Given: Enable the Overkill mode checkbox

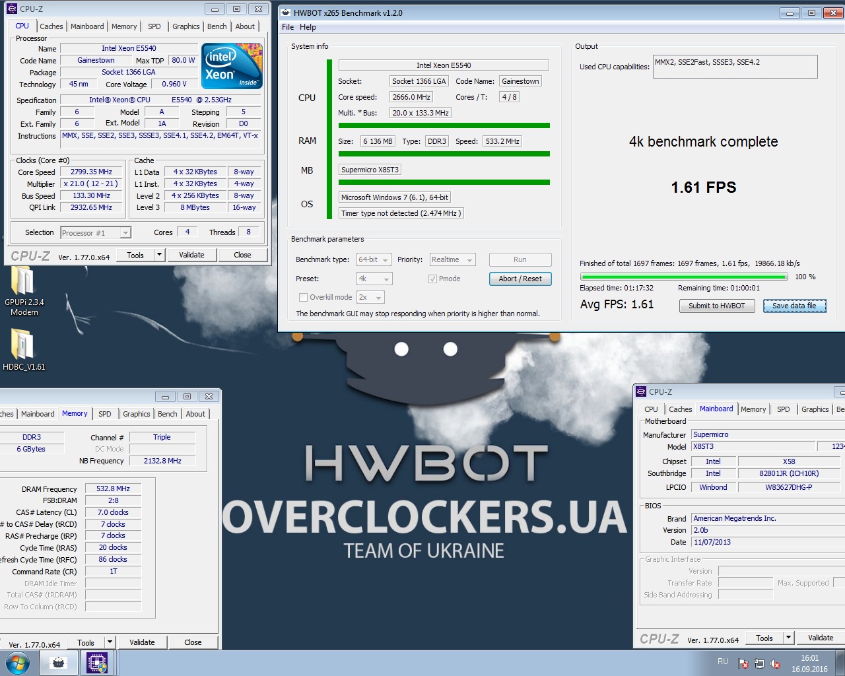Looking at the screenshot, I should pyautogui.click(x=303, y=297).
